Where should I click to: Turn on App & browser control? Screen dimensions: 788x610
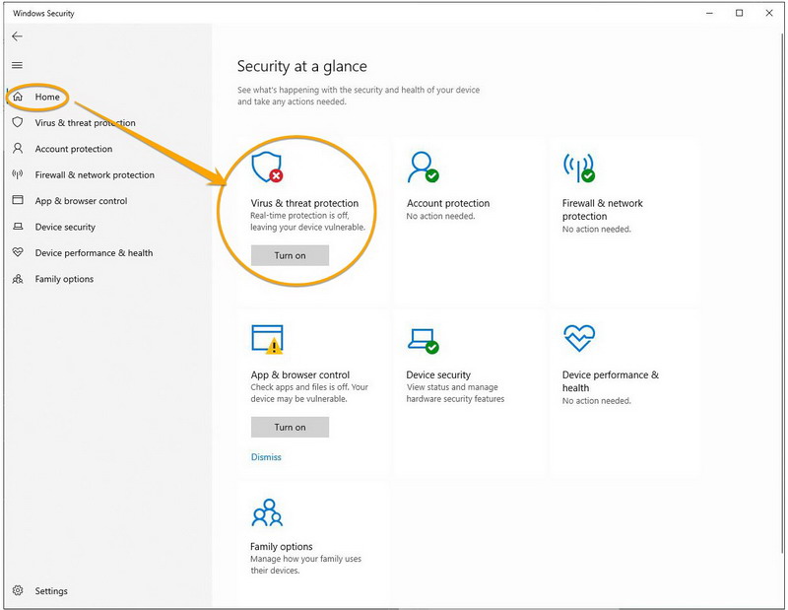click(x=290, y=427)
